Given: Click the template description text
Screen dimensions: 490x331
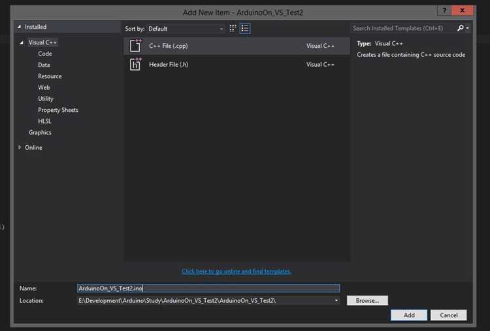Looking at the screenshot, I should pos(411,55).
